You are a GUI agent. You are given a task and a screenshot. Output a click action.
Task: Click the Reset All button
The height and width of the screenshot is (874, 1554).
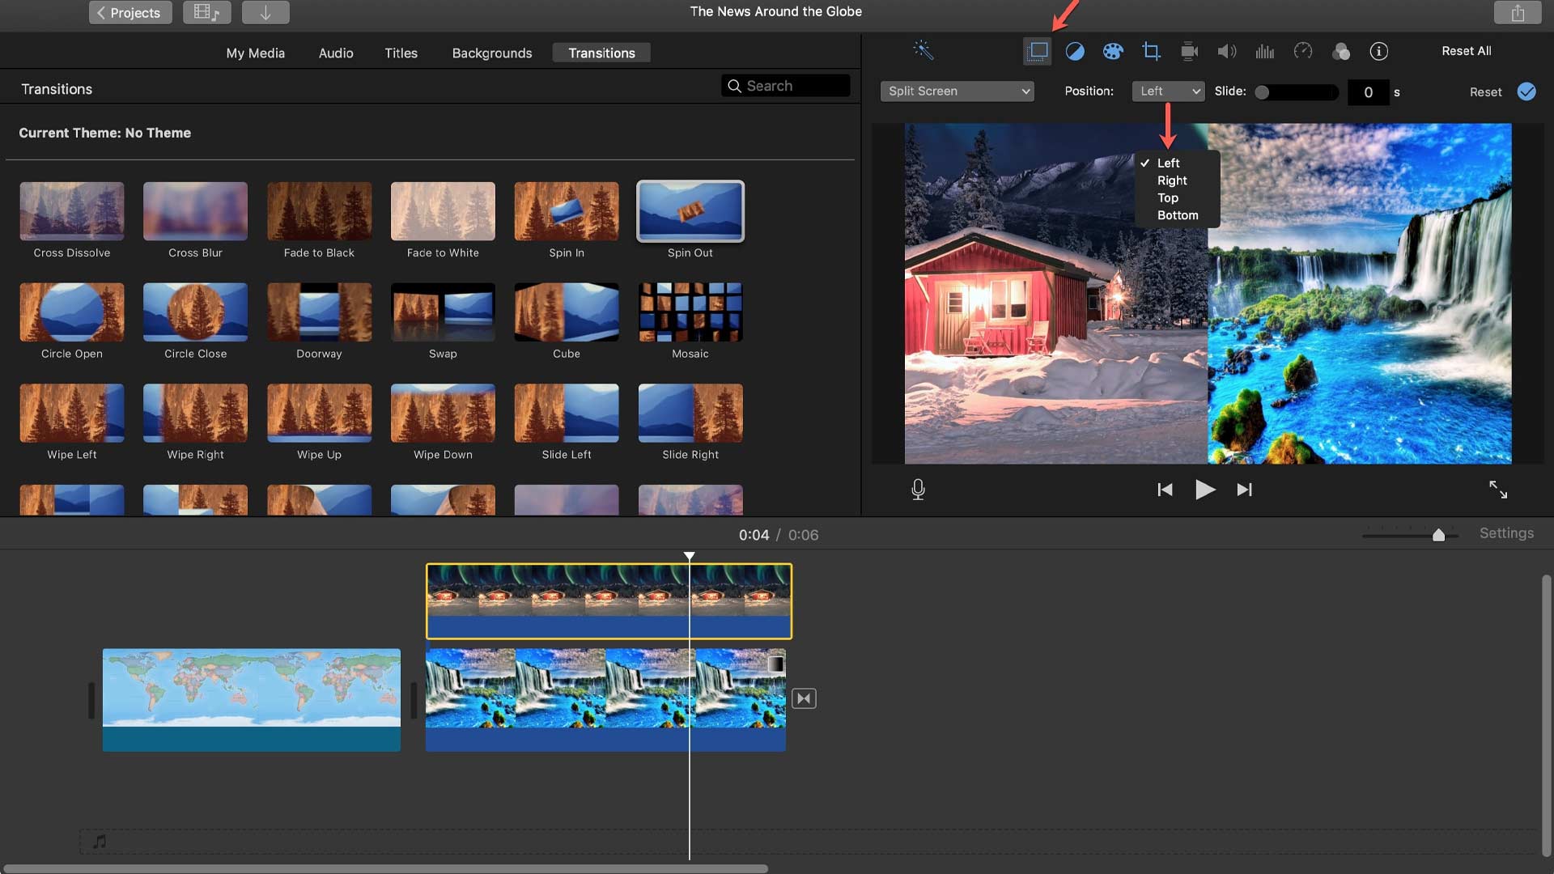pos(1466,50)
